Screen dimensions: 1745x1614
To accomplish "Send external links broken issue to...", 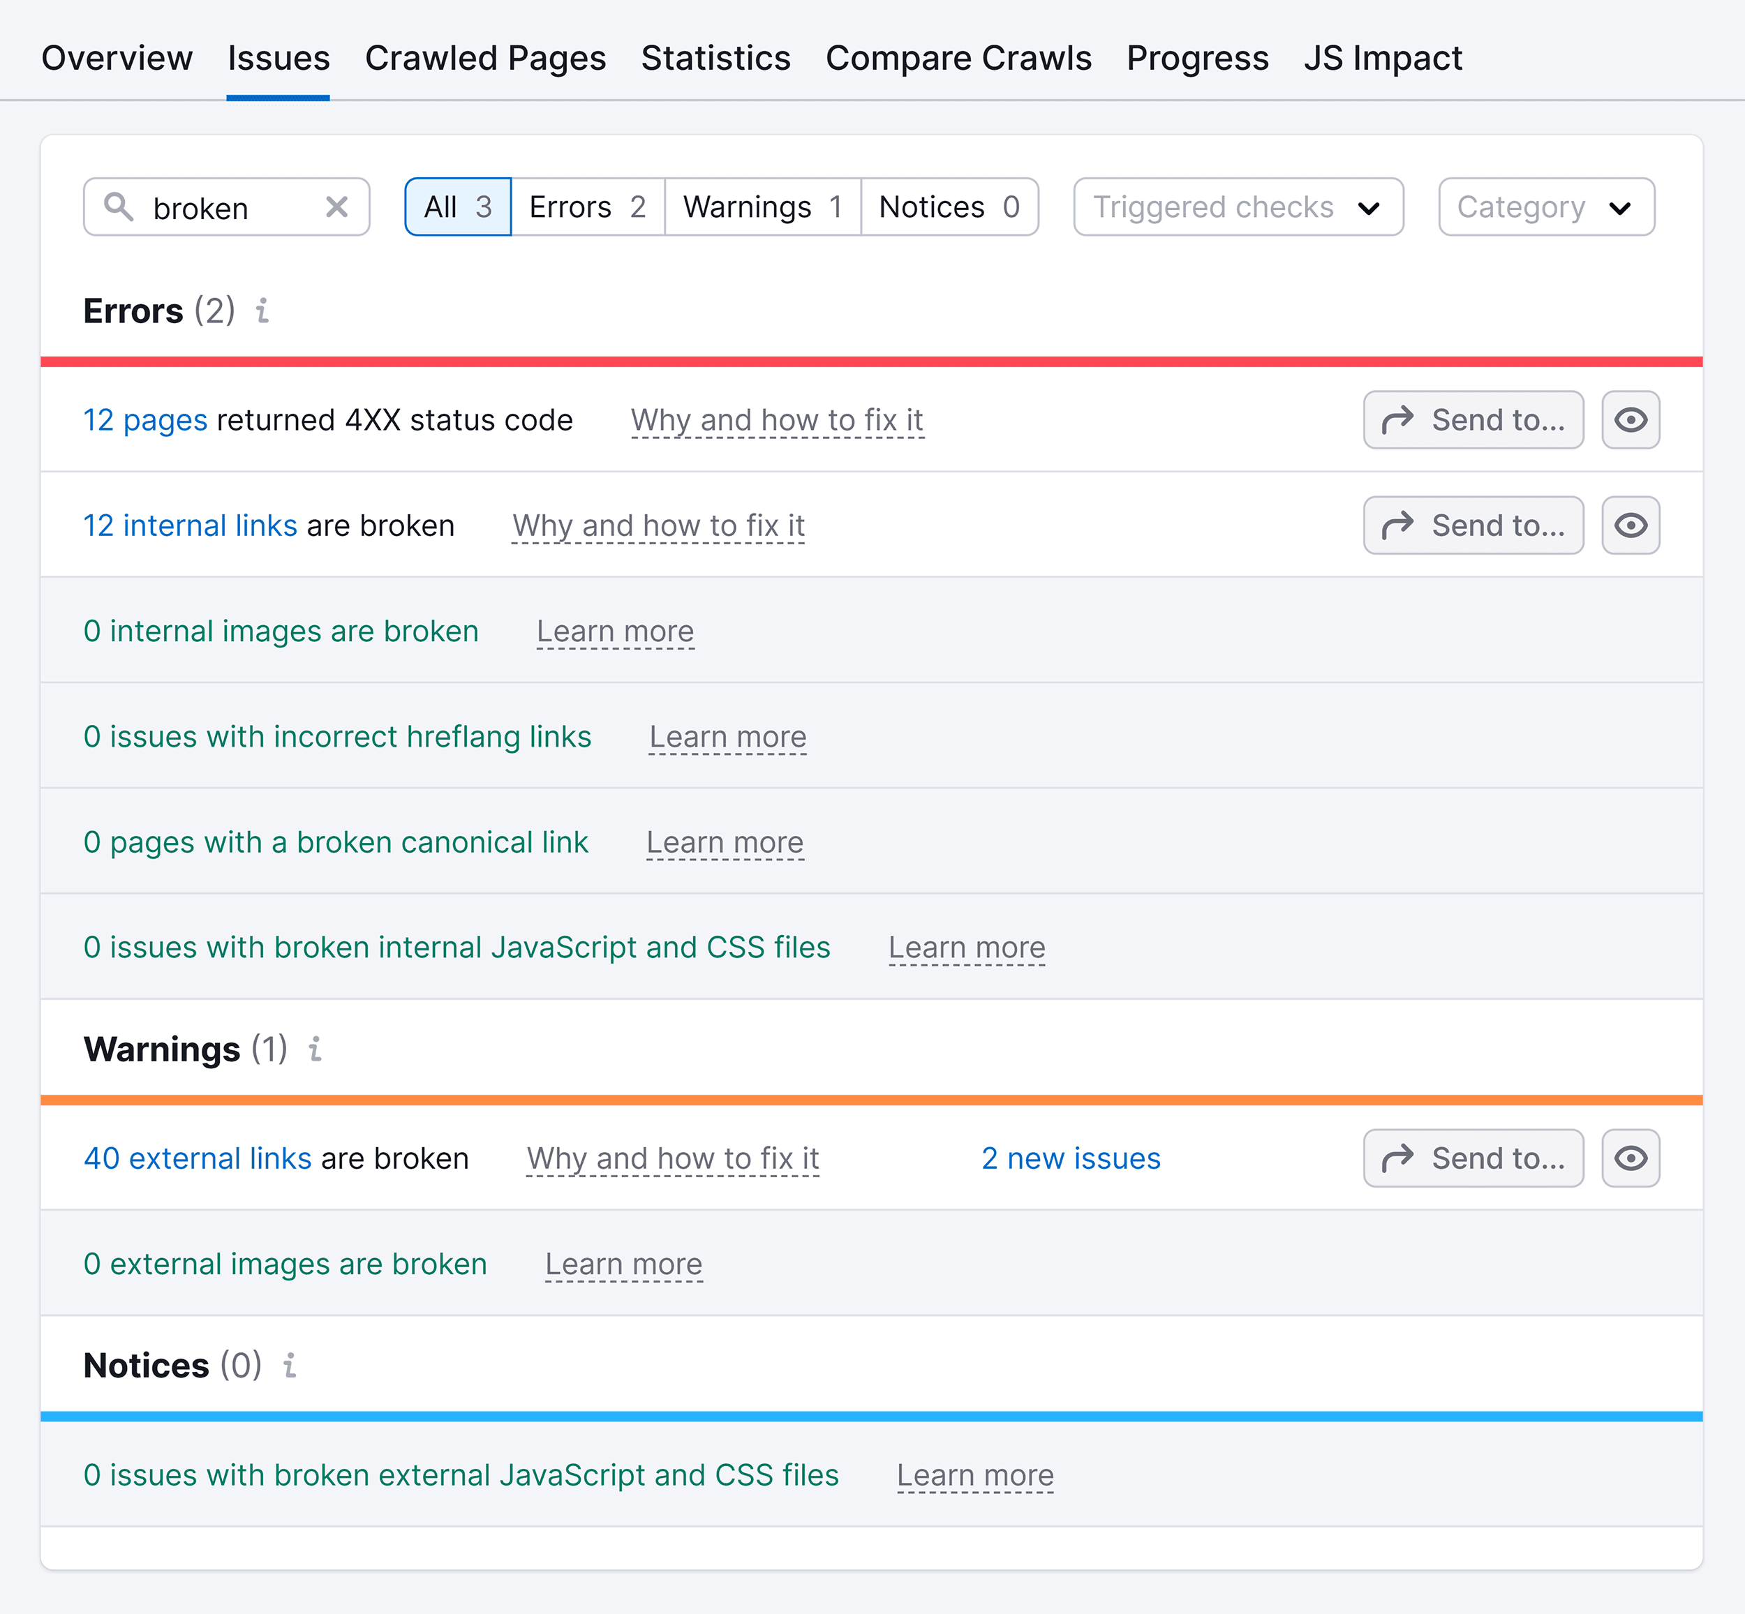I will 1473,1158.
